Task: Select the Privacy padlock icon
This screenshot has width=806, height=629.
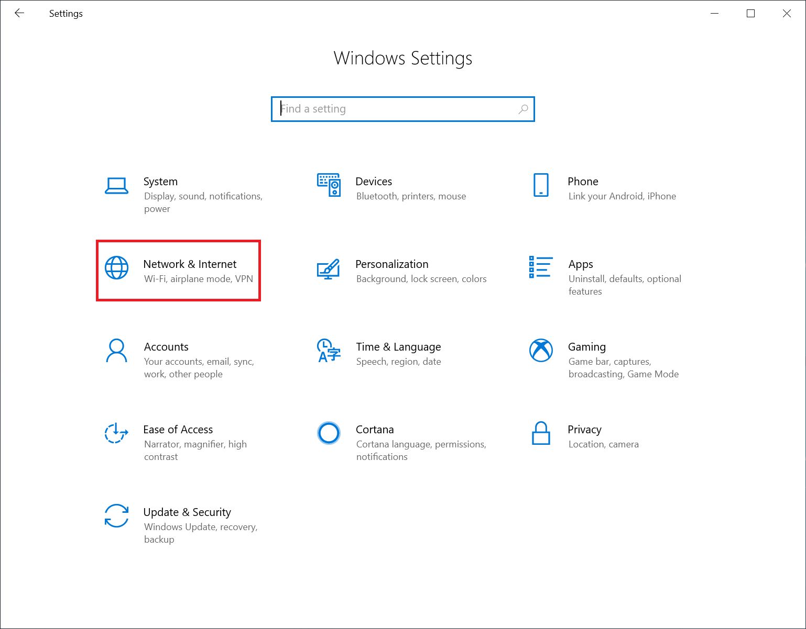Action: [540, 434]
